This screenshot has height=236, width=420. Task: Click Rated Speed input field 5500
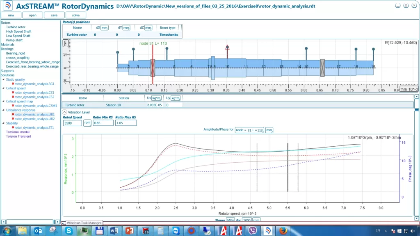[72, 123]
